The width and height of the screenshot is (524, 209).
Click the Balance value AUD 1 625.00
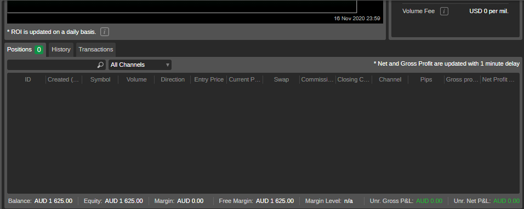point(53,201)
